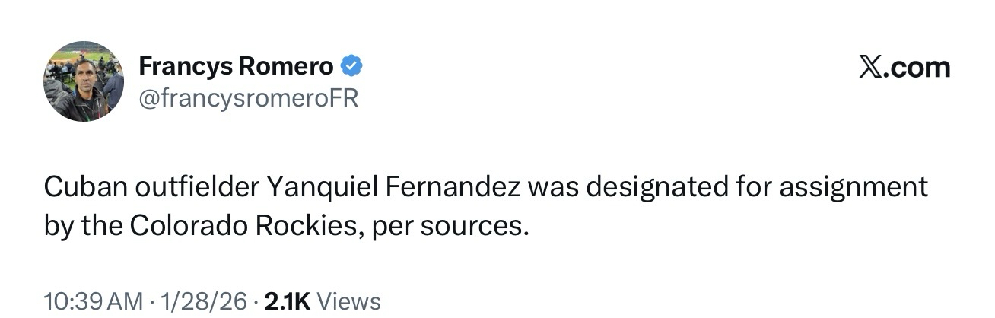This screenshot has height=318, width=995.
Task: Open the @francysromeroFR handle link
Action: coord(248,98)
